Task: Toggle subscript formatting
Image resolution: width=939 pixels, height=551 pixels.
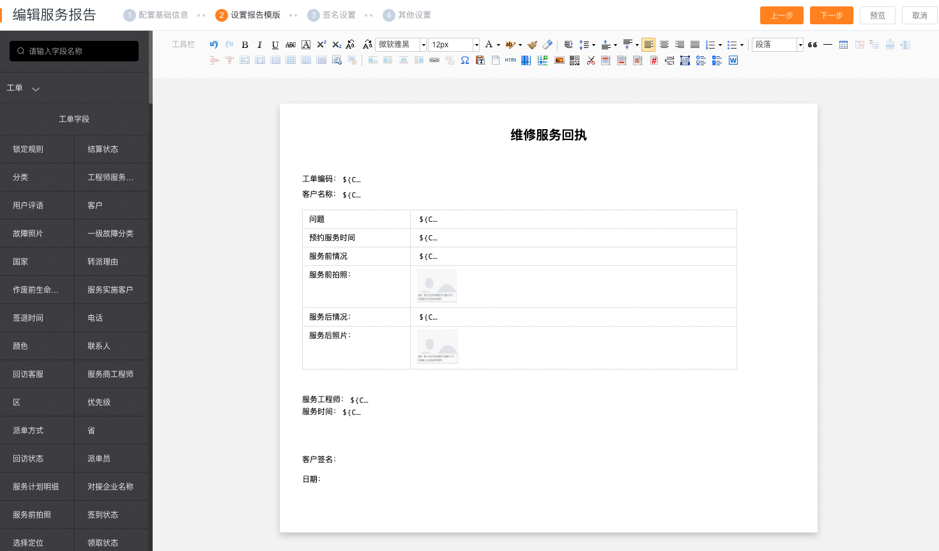Action: [x=337, y=45]
